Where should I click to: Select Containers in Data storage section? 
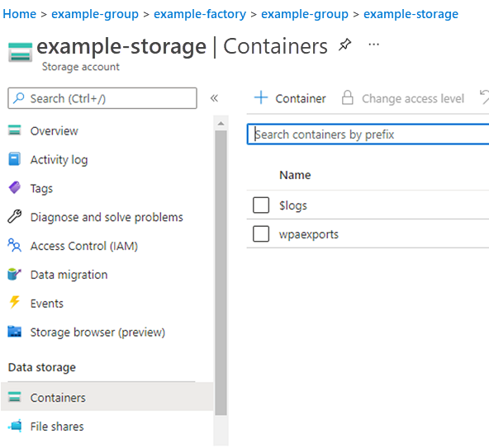coord(107,397)
